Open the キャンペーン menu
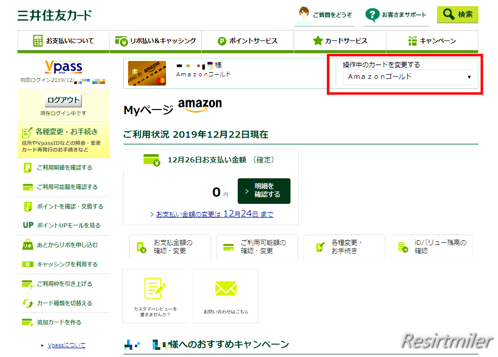498x357 pixels. click(x=432, y=41)
